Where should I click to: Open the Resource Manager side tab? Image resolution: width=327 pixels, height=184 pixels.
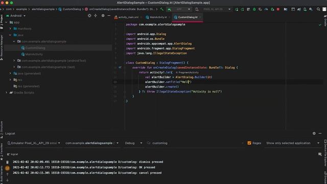pos(2,48)
